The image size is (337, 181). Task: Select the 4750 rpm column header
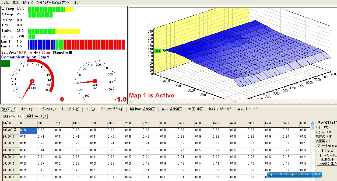click(238, 124)
